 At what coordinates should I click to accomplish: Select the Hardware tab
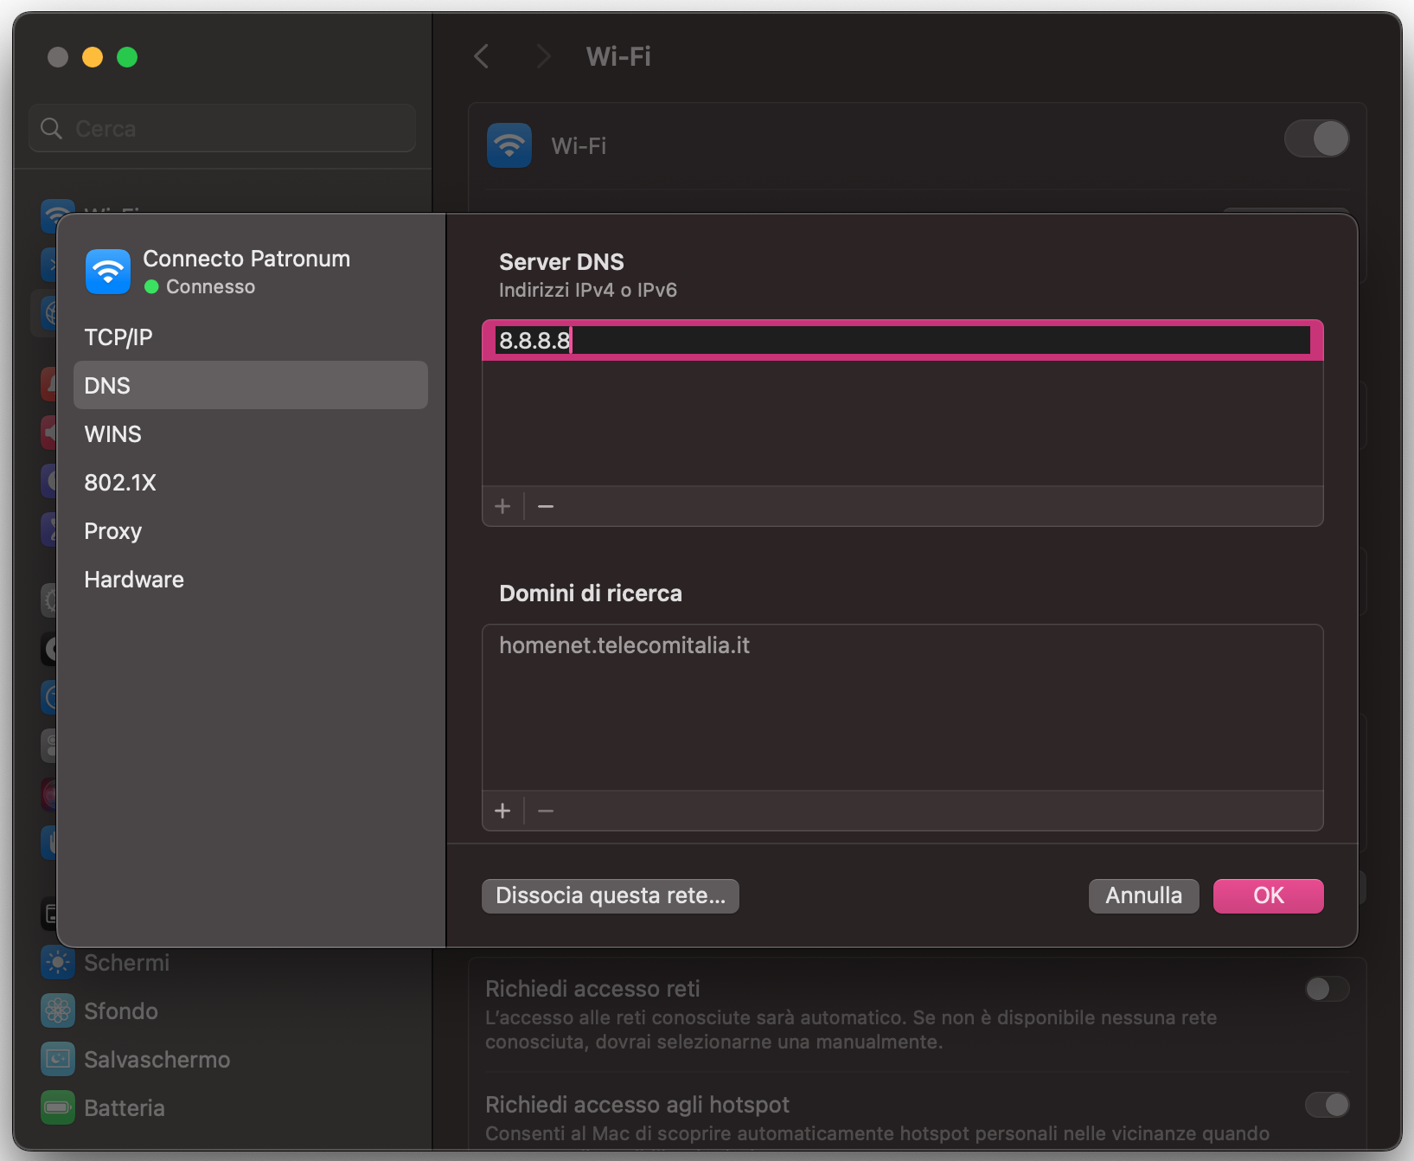[x=134, y=579]
